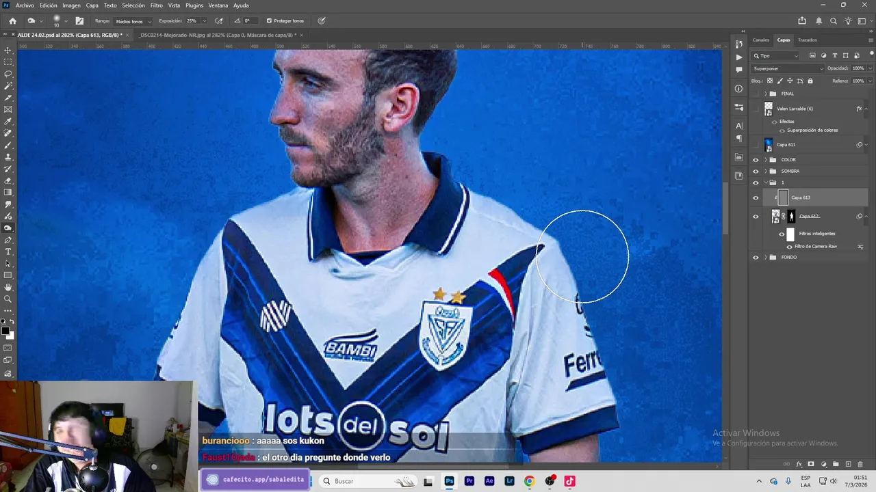The height and width of the screenshot is (492, 876).
Task: Open Premiere Pro from the taskbar
Action: (469, 481)
